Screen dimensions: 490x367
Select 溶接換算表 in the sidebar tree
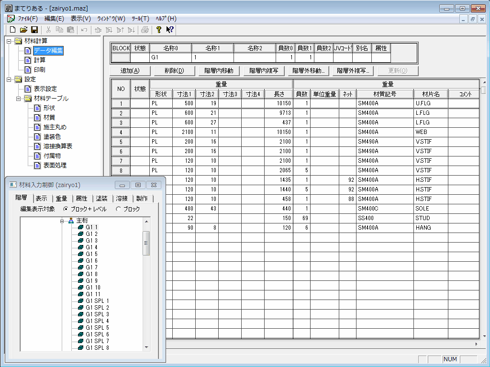(57, 146)
